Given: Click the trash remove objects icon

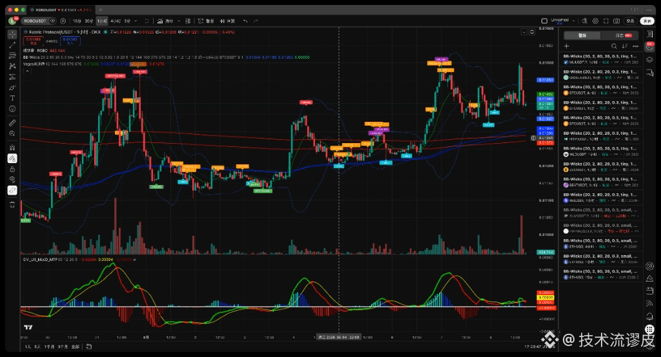Looking at the screenshot, I should tap(12, 205).
